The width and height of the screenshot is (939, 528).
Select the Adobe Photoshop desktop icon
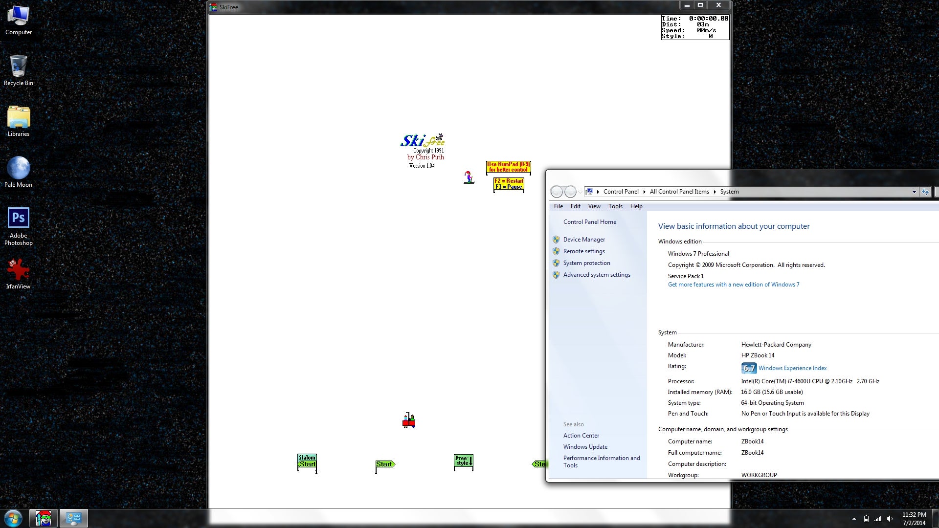pos(19,226)
